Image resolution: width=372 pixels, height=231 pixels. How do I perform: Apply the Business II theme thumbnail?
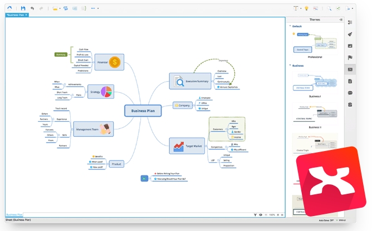pyautogui.click(x=315, y=113)
